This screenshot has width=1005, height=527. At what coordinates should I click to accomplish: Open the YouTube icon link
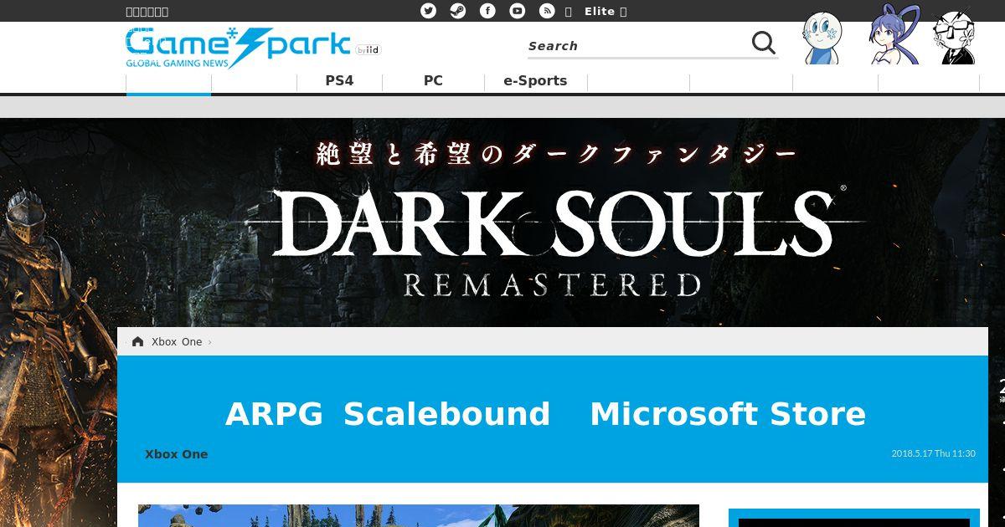(x=518, y=11)
